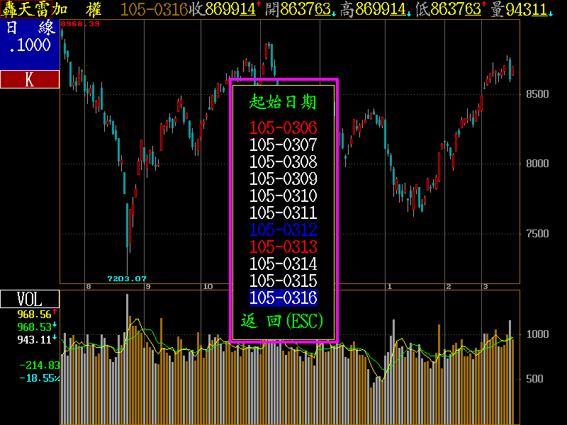Select start date 105-0307
Image resolution: width=567 pixels, height=425 pixels.
pyautogui.click(x=283, y=145)
